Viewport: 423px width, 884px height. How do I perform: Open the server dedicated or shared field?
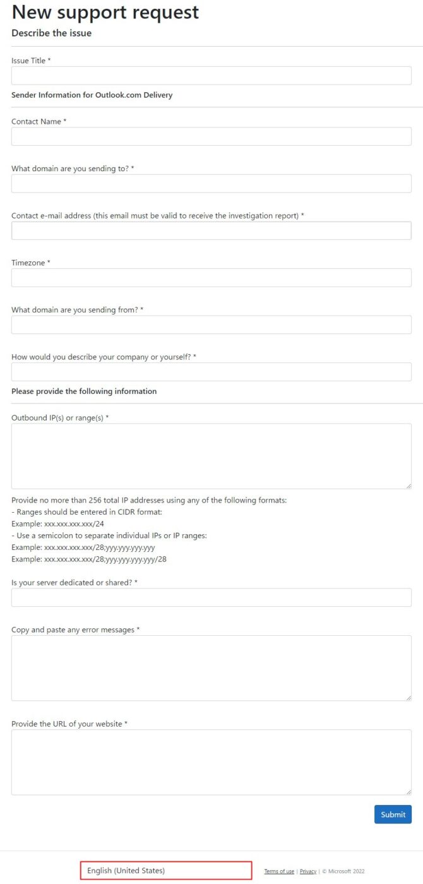point(211,597)
